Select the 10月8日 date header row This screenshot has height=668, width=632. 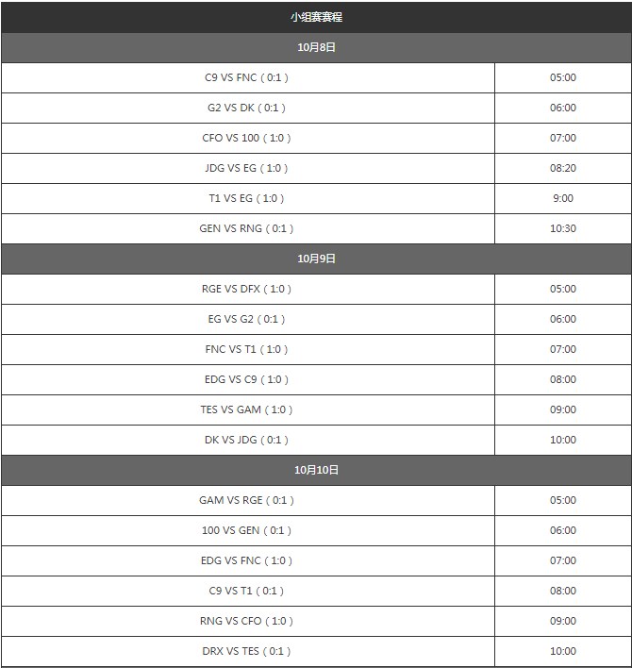pos(316,47)
